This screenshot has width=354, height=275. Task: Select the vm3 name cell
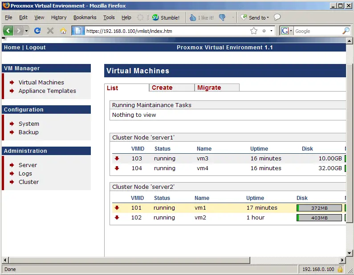pos(203,159)
